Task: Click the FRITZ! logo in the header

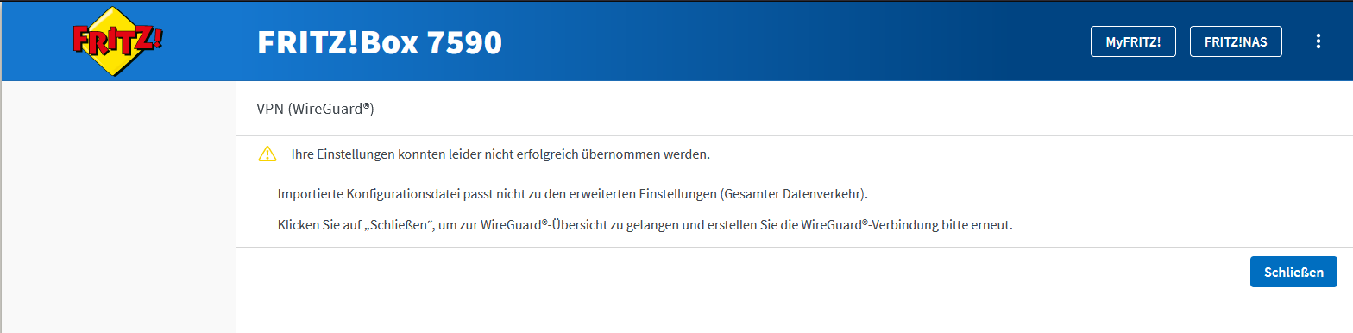Action: point(117,40)
